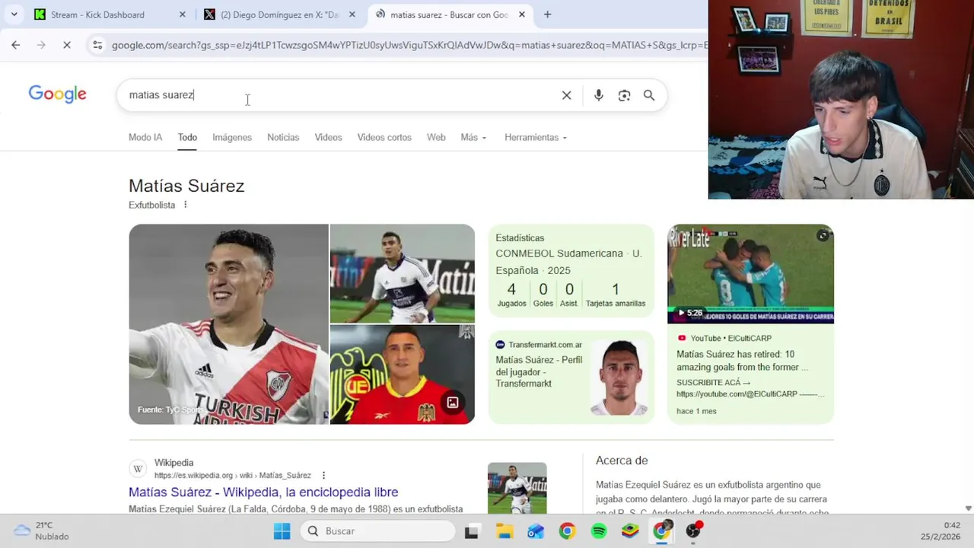Switch to Modo IA tab
The width and height of the screenshot is (974, 548).
pyautogui.click(x=145, y=137)
